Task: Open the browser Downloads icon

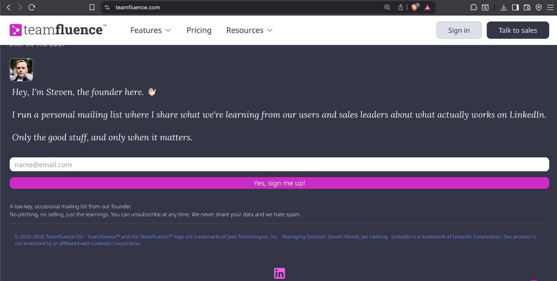Action: click(503, 7)
